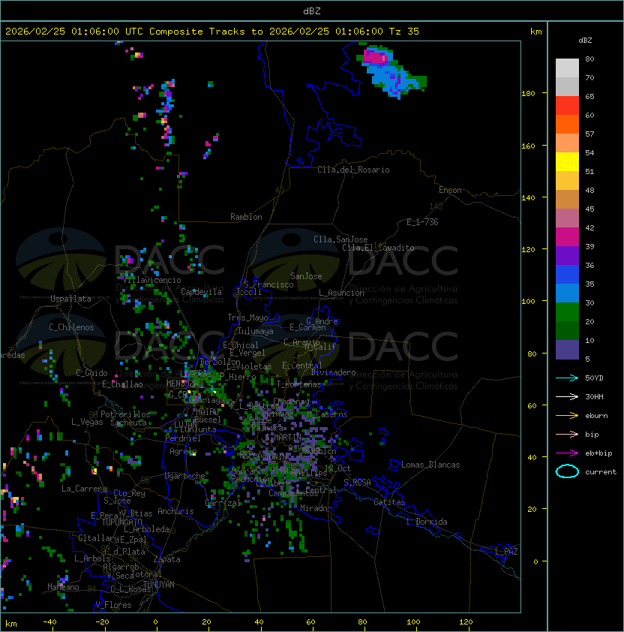Click the 'Encon' map label
The height and width of the screenshot is (632, 624).
tap(450, 190)
